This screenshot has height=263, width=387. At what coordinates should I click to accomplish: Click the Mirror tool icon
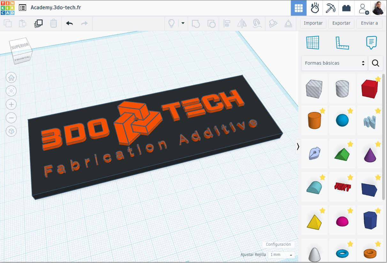coord(242,23)
